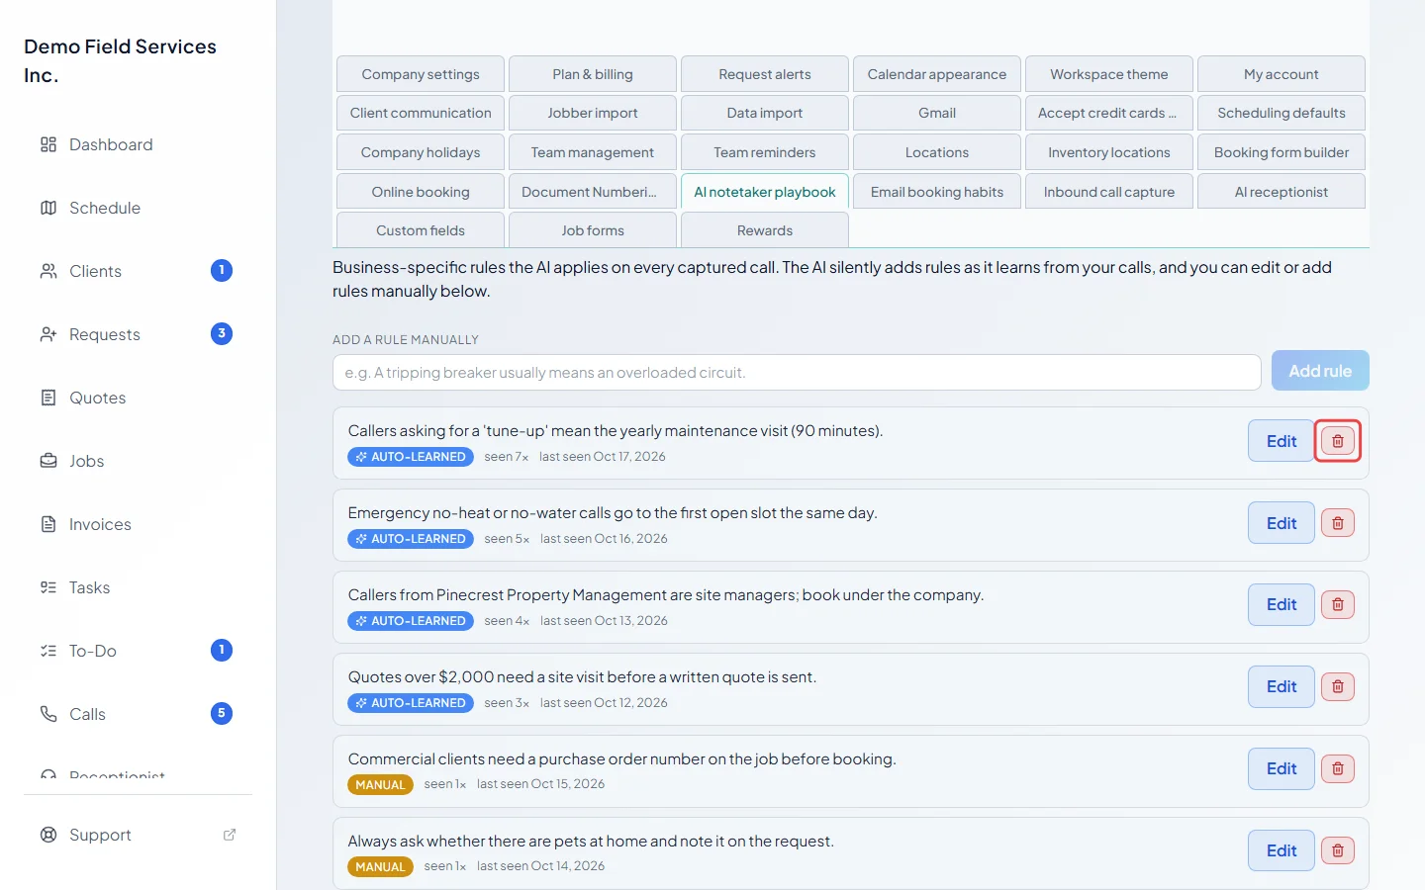Open Requests in the sidebar
This screenshot has height=890, width=1425.
tap(138, 334)
